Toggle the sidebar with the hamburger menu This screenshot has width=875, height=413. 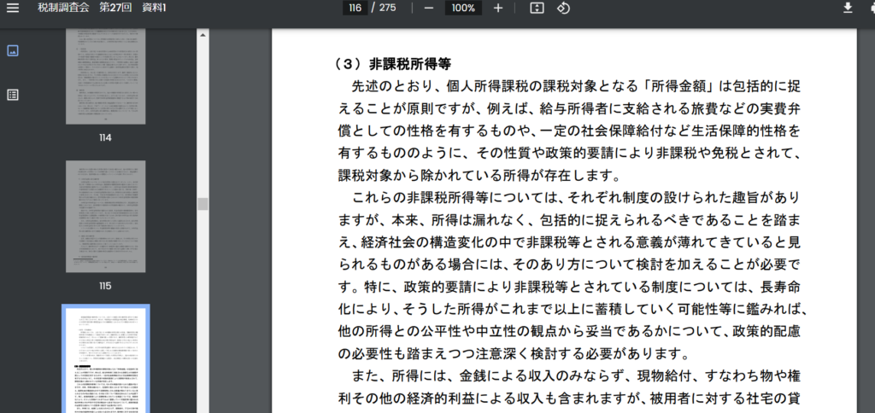pos(13,8)
